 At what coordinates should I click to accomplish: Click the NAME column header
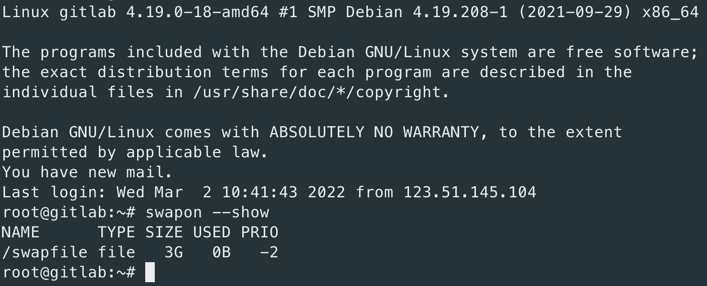(x=21, y=232)
